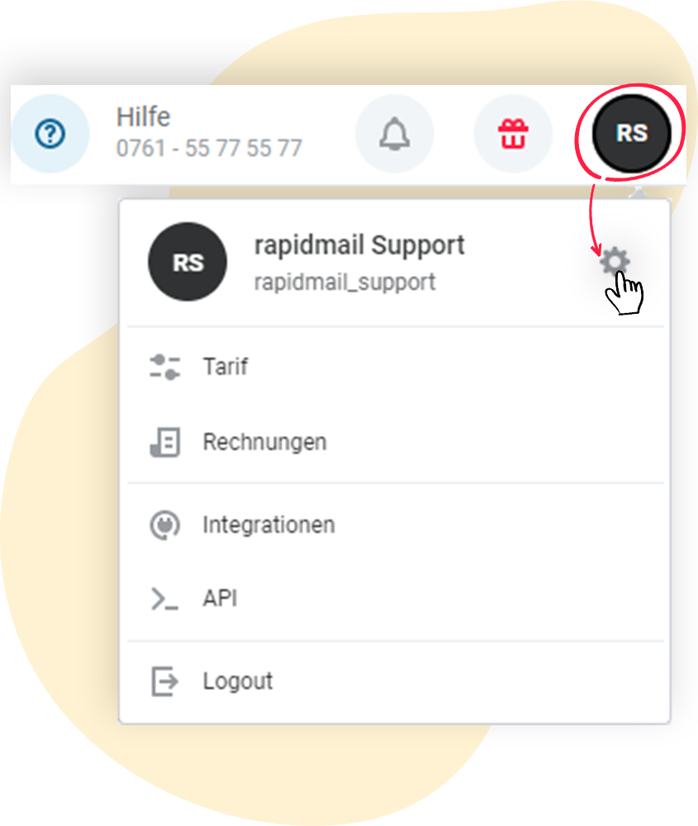Click the large RS profile avatar in menu
Viewport: 698px width, 826px height.
[188, 262]
